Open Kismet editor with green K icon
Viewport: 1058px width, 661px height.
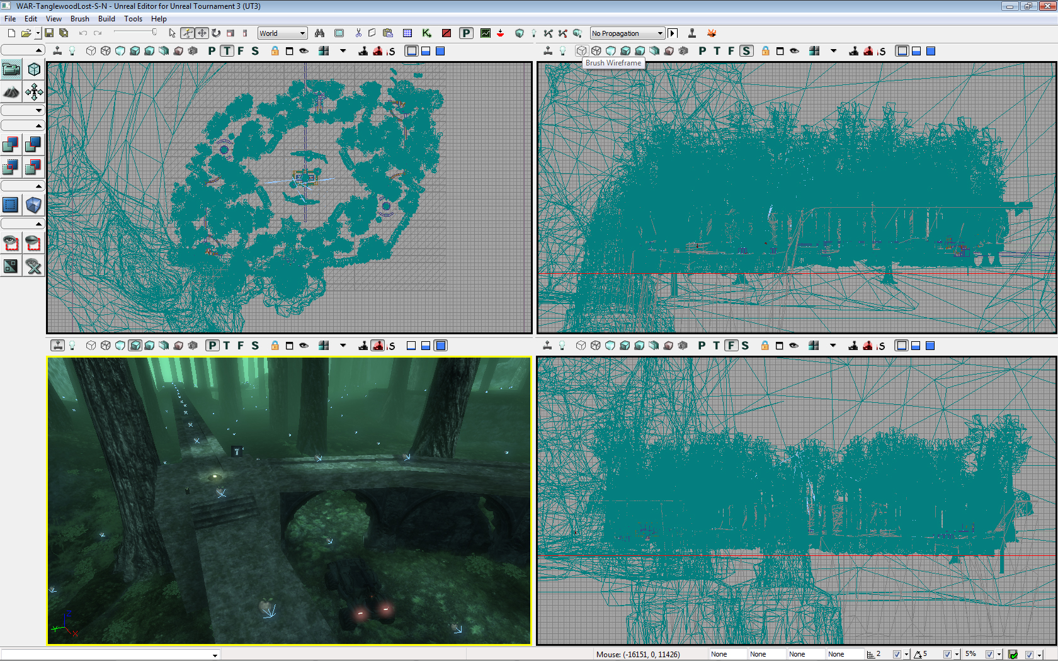pos(427,33)
